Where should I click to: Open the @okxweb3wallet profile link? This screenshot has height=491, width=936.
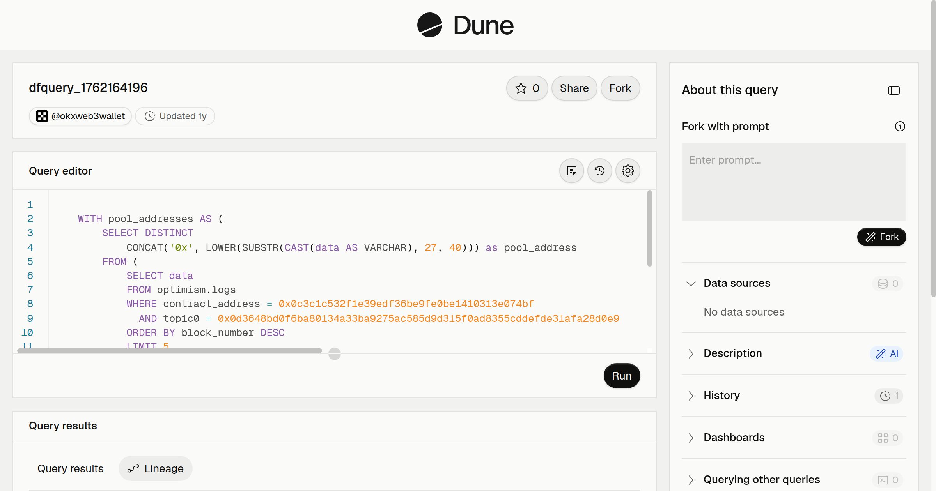(x=80, y=116)
